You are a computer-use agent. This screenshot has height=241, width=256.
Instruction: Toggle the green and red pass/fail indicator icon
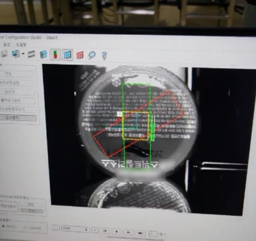[x=55, y=54]
